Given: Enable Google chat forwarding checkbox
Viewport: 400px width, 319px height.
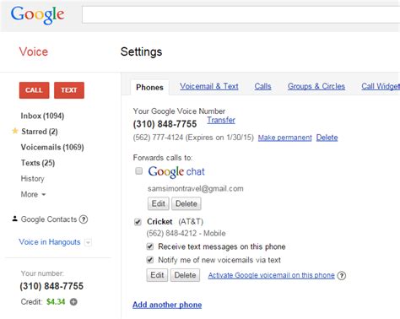Looking at the screenshot, I should point(138,170).
